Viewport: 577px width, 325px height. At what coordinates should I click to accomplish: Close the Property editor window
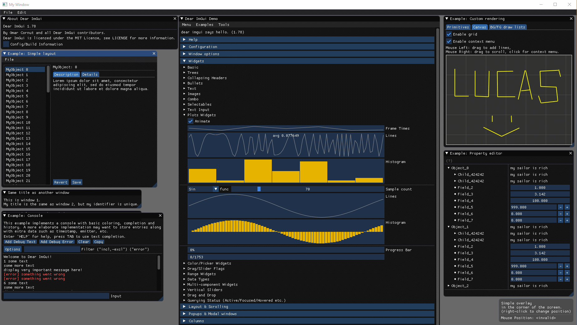pyautogui.click(x=570, y=153)
